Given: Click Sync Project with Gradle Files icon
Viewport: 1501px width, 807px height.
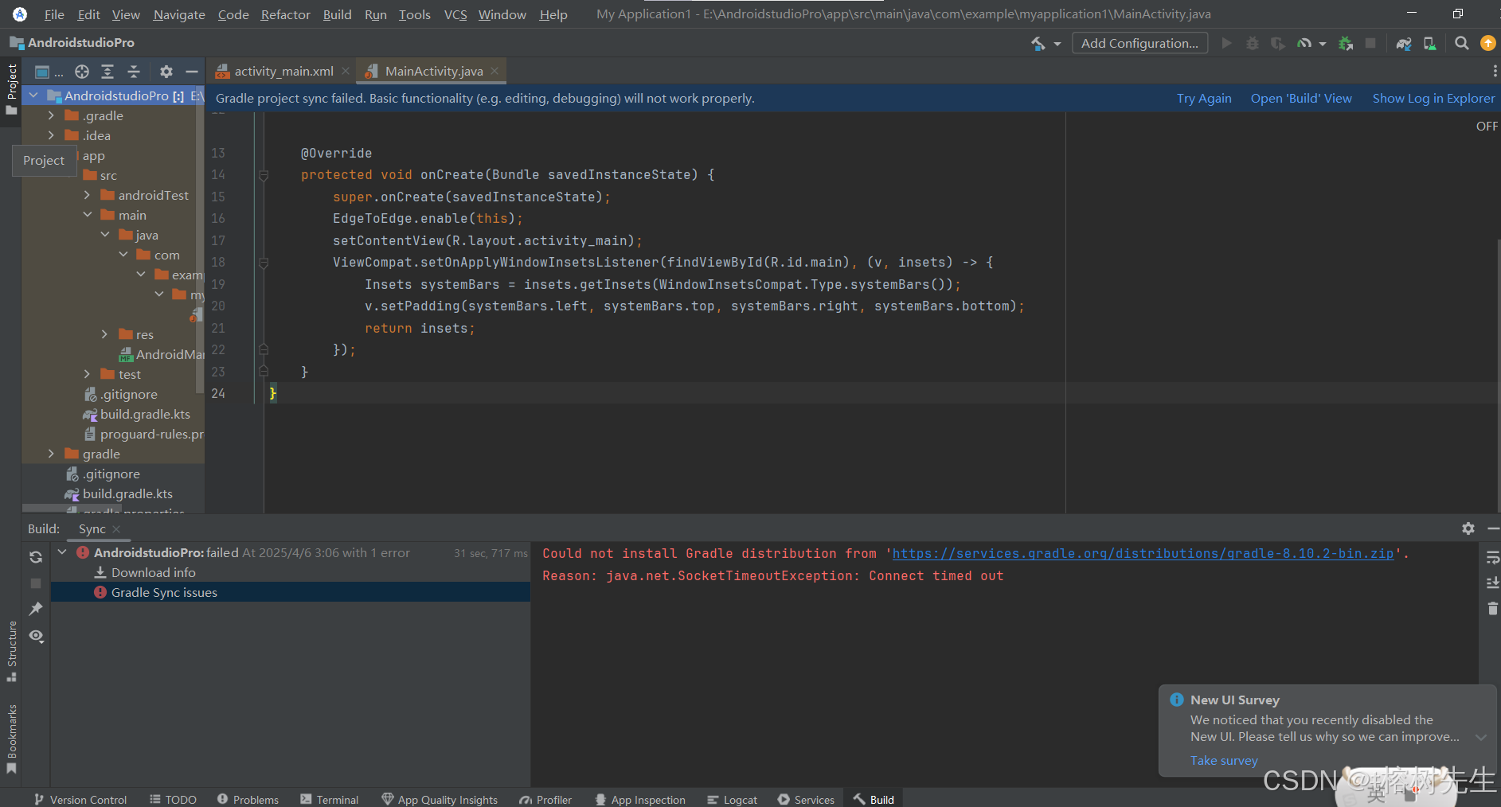Looking at the screenshot, I should point(1404,44).
